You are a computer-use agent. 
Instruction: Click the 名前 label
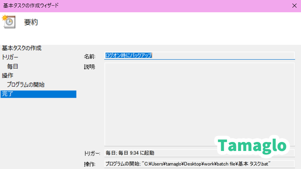point(90,56)
